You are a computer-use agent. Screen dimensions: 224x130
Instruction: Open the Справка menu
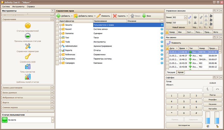point(31,7)
